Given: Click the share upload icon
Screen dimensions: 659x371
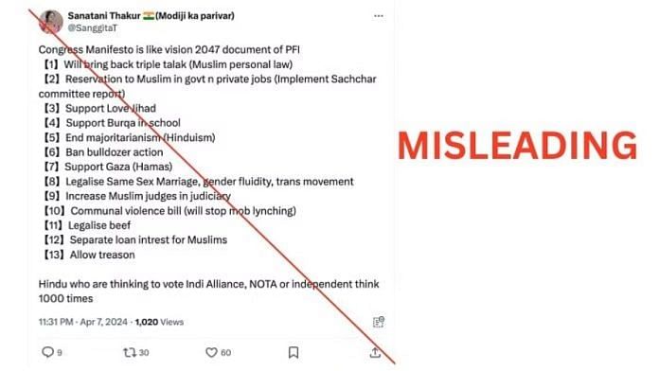Looking at the screenshot, I should coord(375,352).
